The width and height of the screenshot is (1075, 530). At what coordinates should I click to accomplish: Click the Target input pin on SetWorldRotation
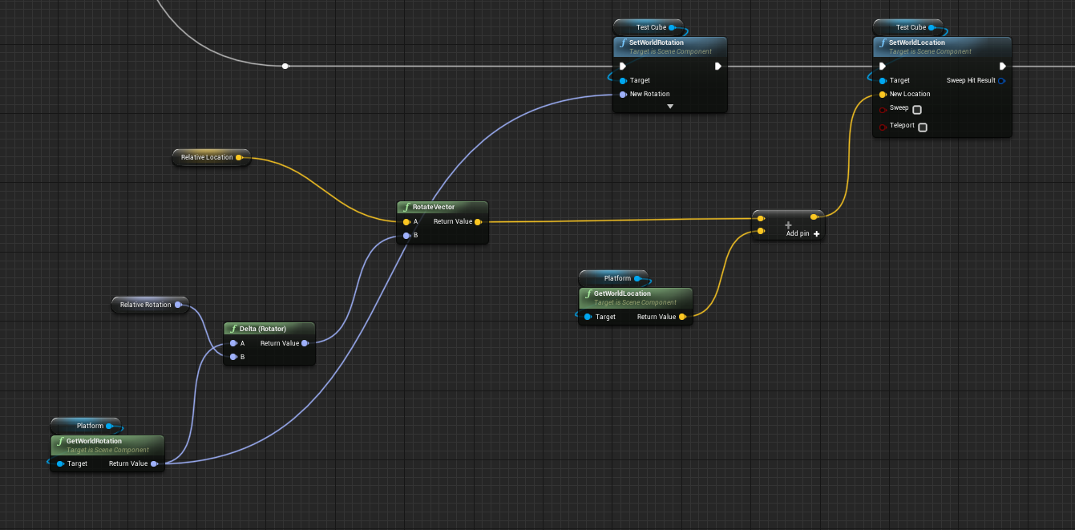point(623,80)
